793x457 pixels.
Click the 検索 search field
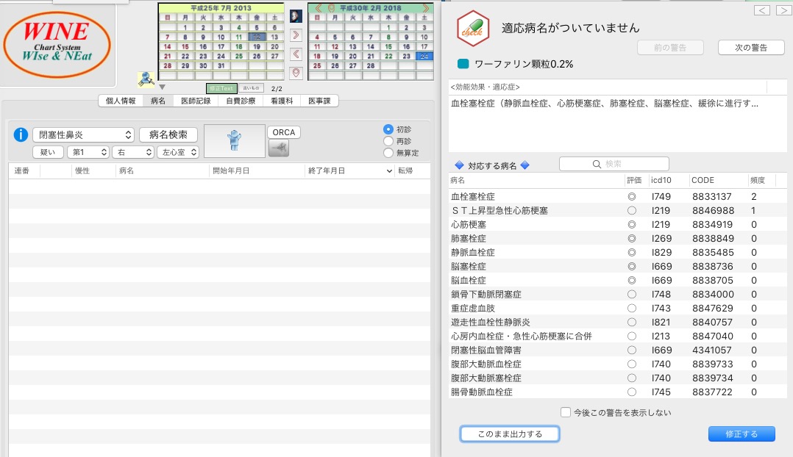614,164
